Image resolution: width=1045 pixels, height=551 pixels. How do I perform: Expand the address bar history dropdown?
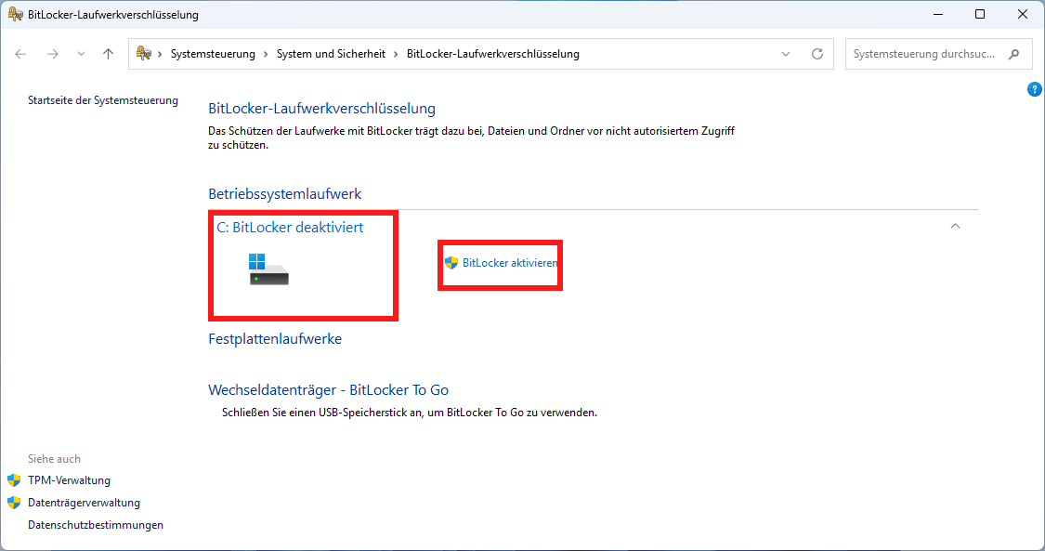pyautogui.click(x=786, y=54)
